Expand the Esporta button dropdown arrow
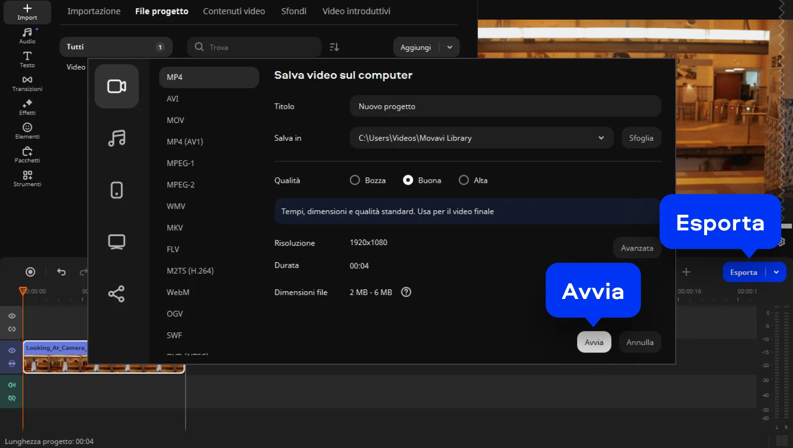 click(x=776, y=273)
